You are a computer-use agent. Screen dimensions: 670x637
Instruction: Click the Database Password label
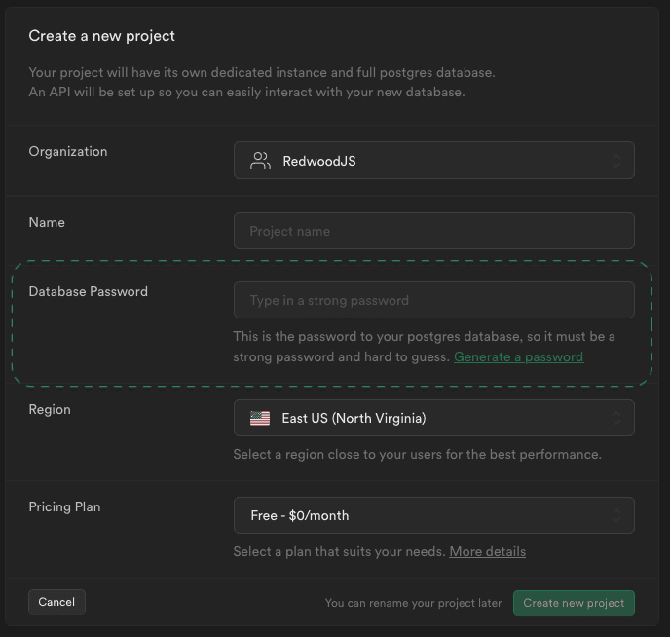coord(89,291)
